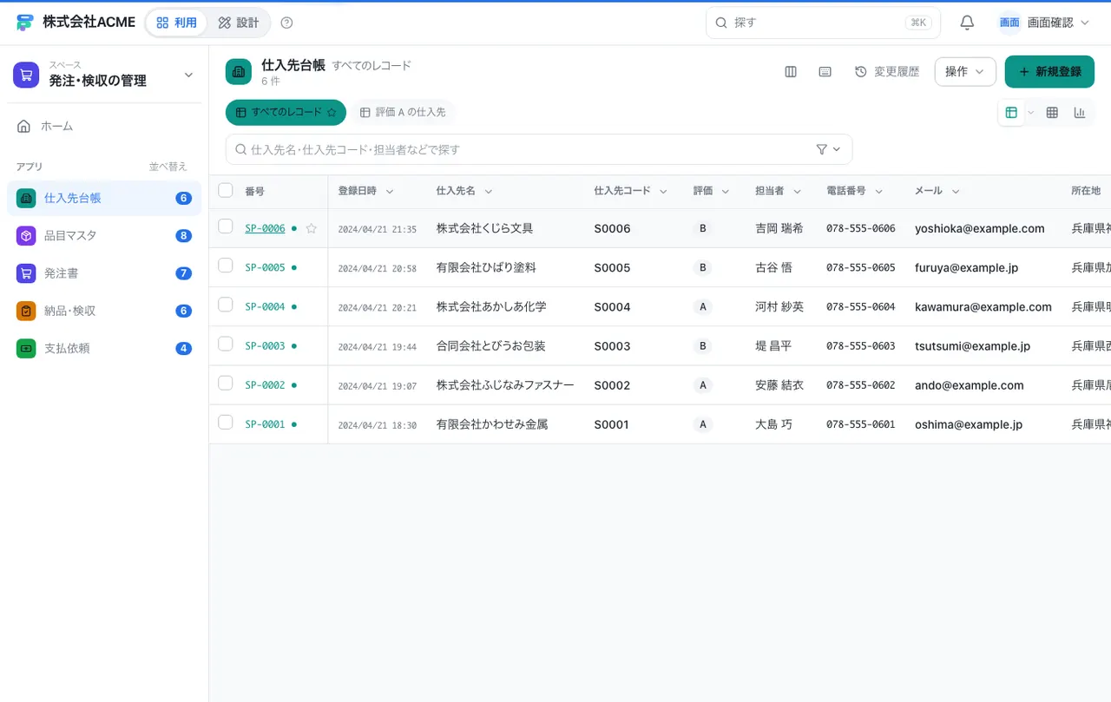The width and height of the screenshot is (1111, 702).
Task: Tick the checkbox for row SP-0004
Action: 226,305
